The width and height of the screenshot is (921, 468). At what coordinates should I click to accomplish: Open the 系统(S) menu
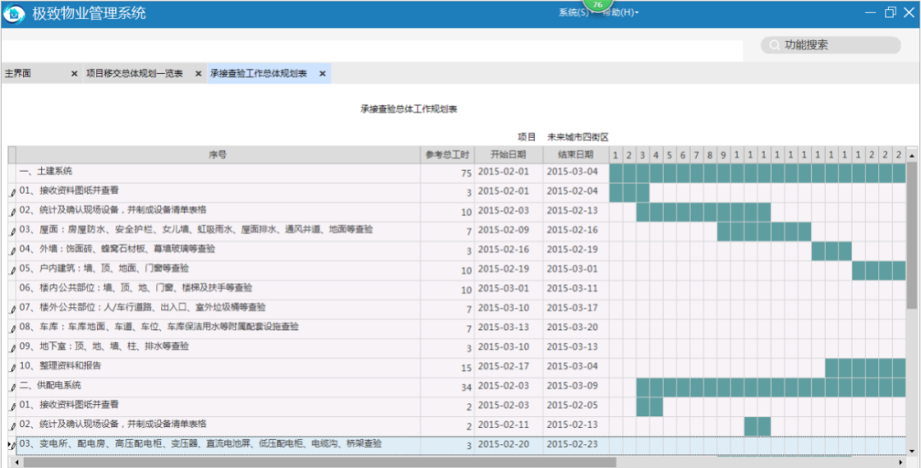(573, 12)
